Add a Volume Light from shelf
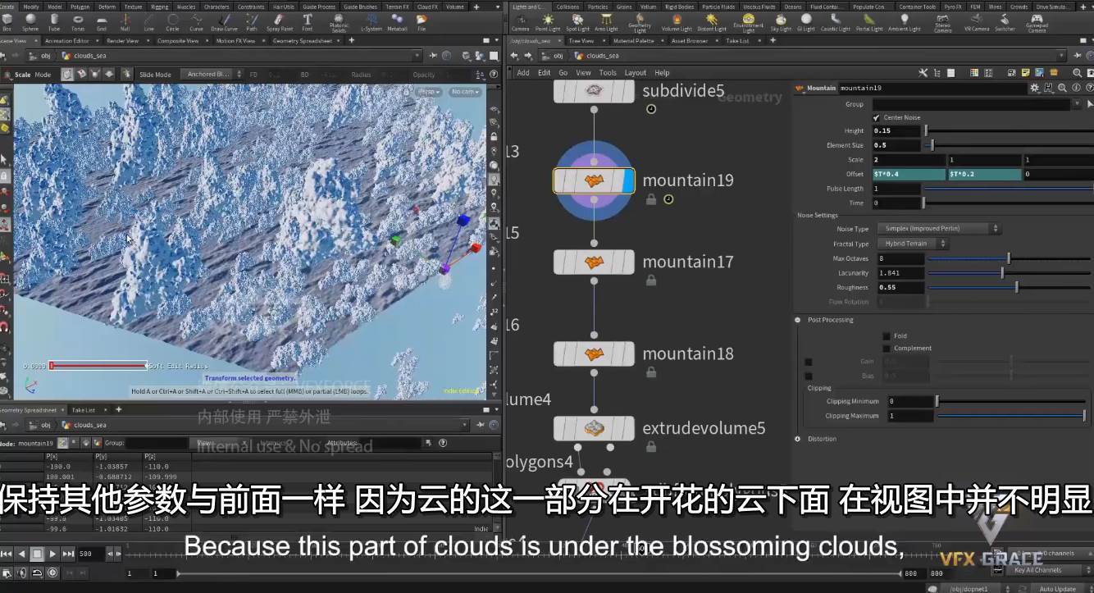 tap(677, 21)
